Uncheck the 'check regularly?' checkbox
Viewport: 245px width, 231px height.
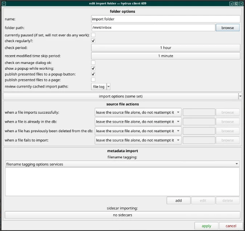point(93,41)
